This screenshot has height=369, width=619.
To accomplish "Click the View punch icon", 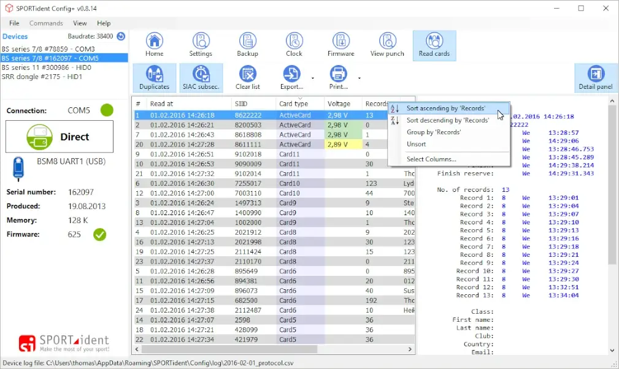I will tap(387, 45).
